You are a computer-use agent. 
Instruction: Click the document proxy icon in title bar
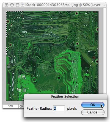(x=22, y=5)
